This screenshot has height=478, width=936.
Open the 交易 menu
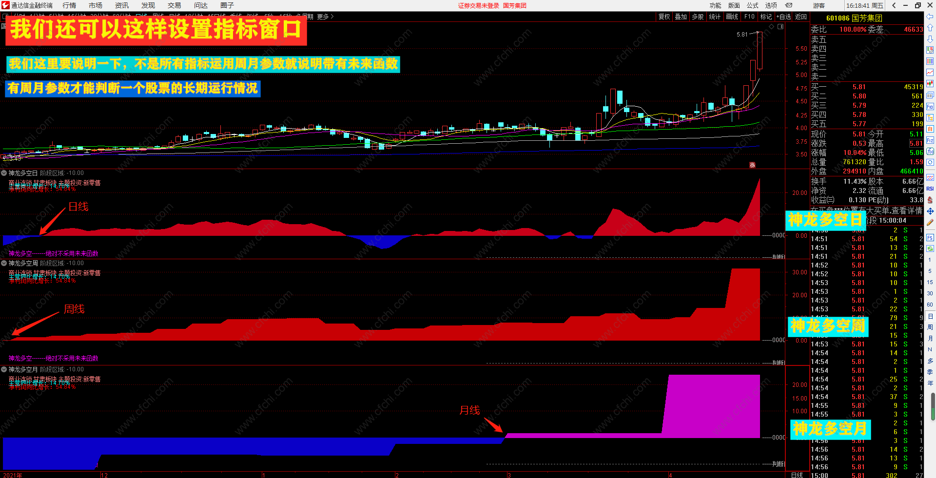175,5
